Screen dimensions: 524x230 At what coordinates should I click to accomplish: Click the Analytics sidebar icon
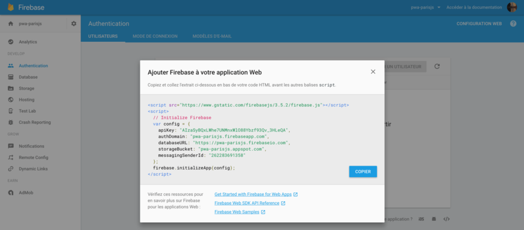point(11,41)
